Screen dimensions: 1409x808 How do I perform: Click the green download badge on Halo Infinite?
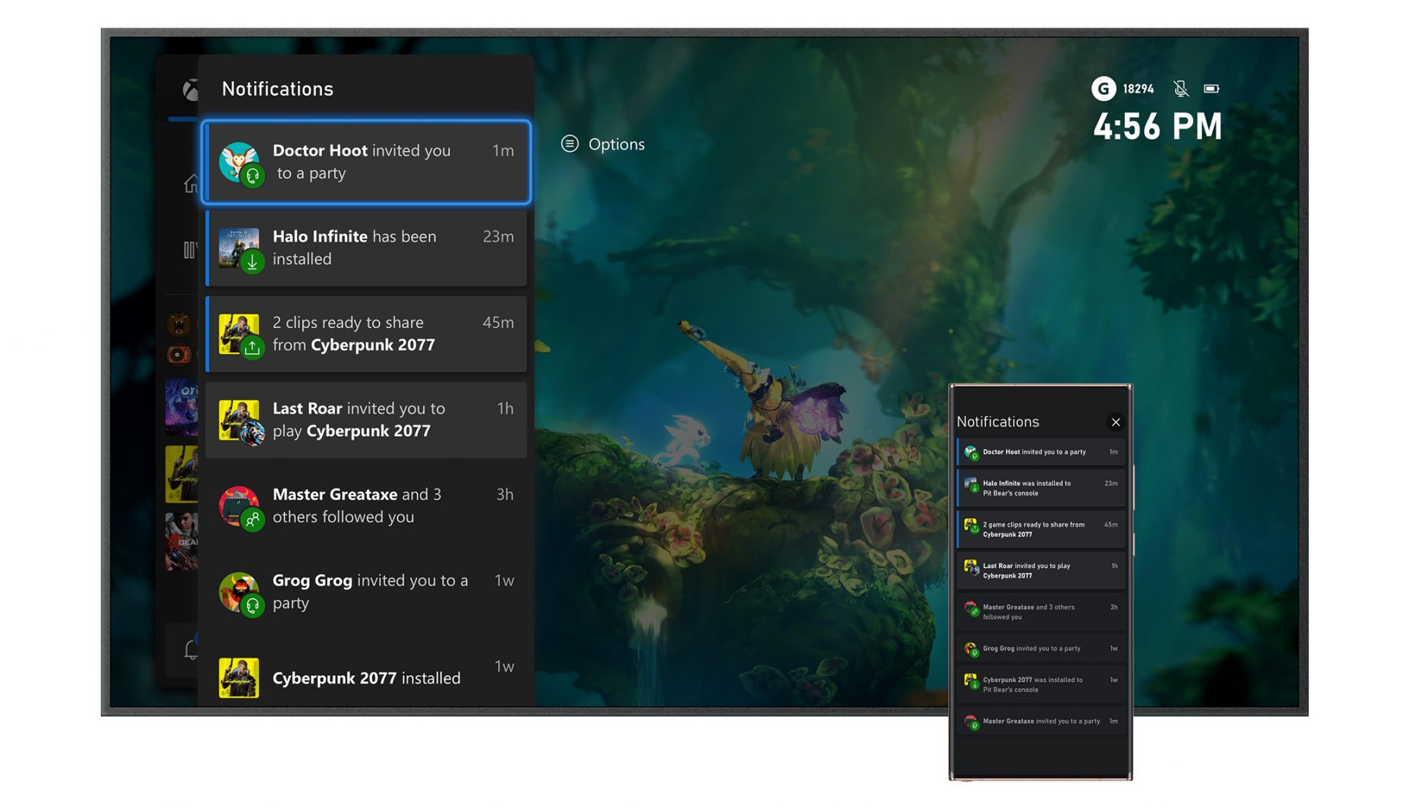coord(252,261)
